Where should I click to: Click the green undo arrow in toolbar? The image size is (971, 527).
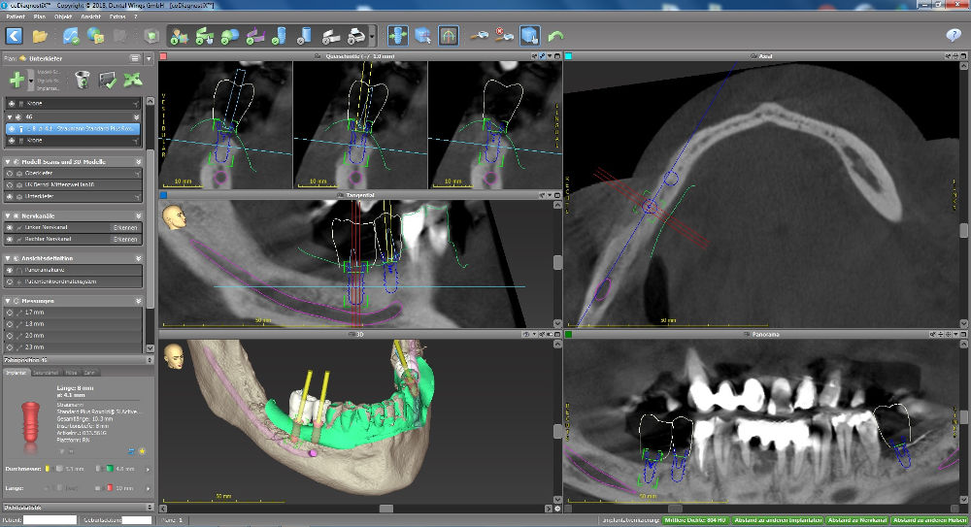[555, 36]
